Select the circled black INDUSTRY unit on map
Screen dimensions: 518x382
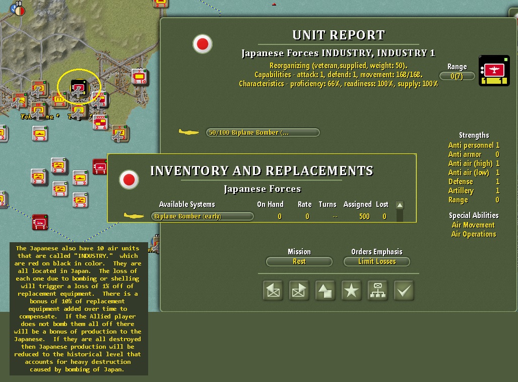click(79, 88)
